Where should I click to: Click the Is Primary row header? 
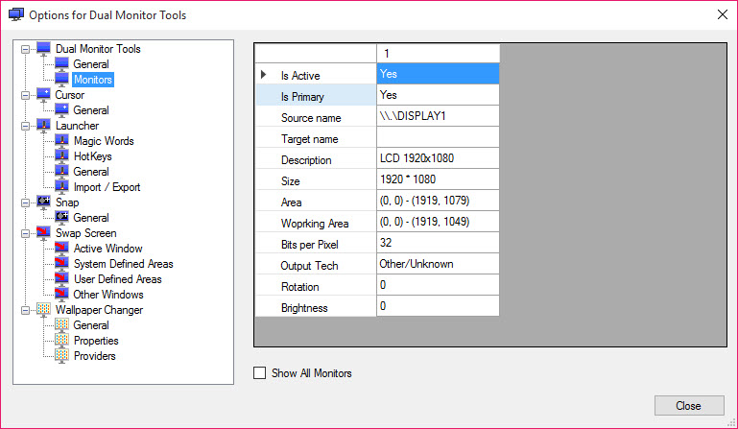pos(316,96)
